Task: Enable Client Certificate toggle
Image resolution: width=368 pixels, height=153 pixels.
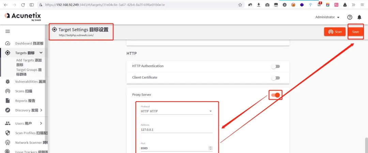Action: pos(276,78)
